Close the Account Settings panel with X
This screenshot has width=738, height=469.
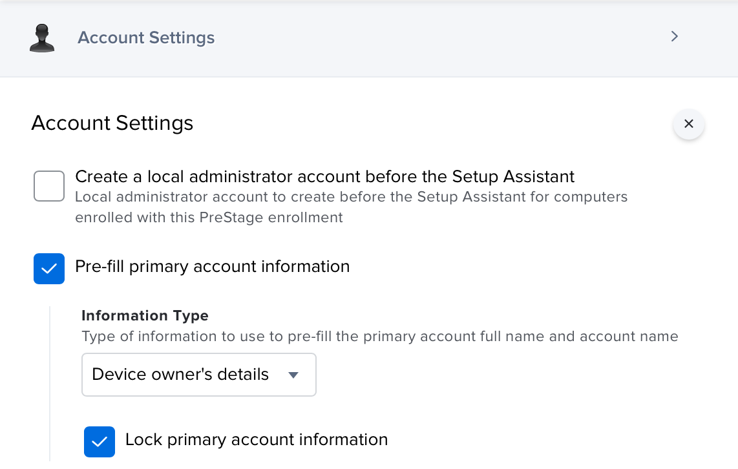click(x=688, y=124)
